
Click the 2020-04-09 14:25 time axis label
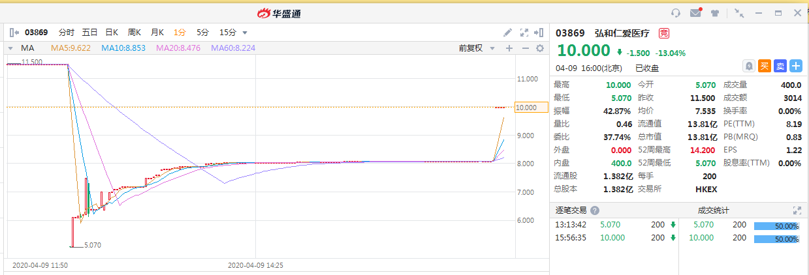[255, 266]
